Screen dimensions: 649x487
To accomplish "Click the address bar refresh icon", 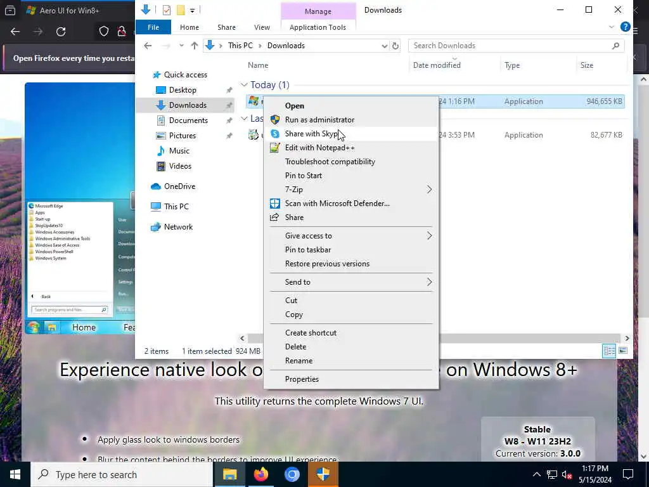I will coord(395,46).
